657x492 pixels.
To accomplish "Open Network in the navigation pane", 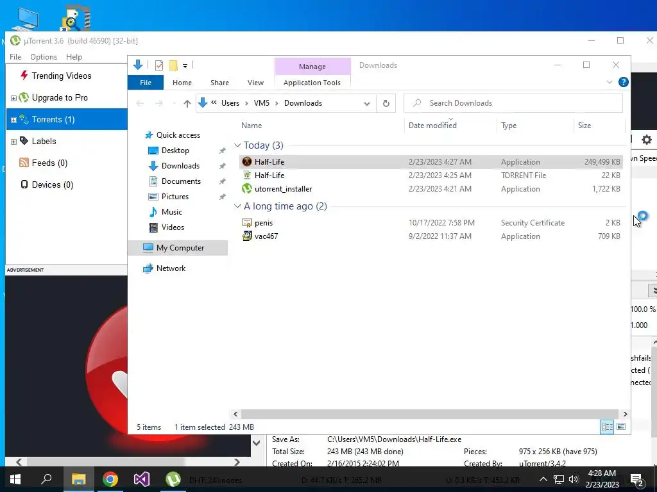I will click(x=171, y=268).
